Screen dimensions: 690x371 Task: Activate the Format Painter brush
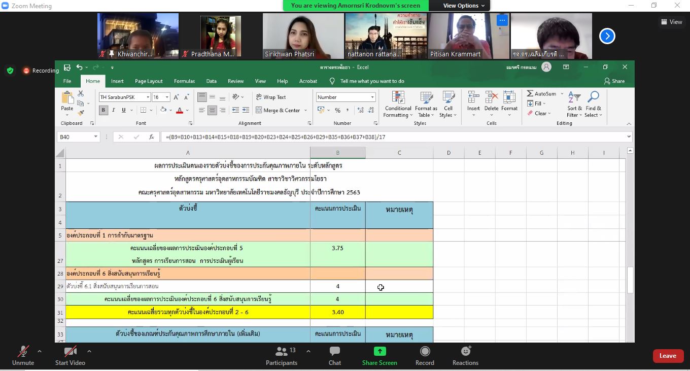point(81,113)
